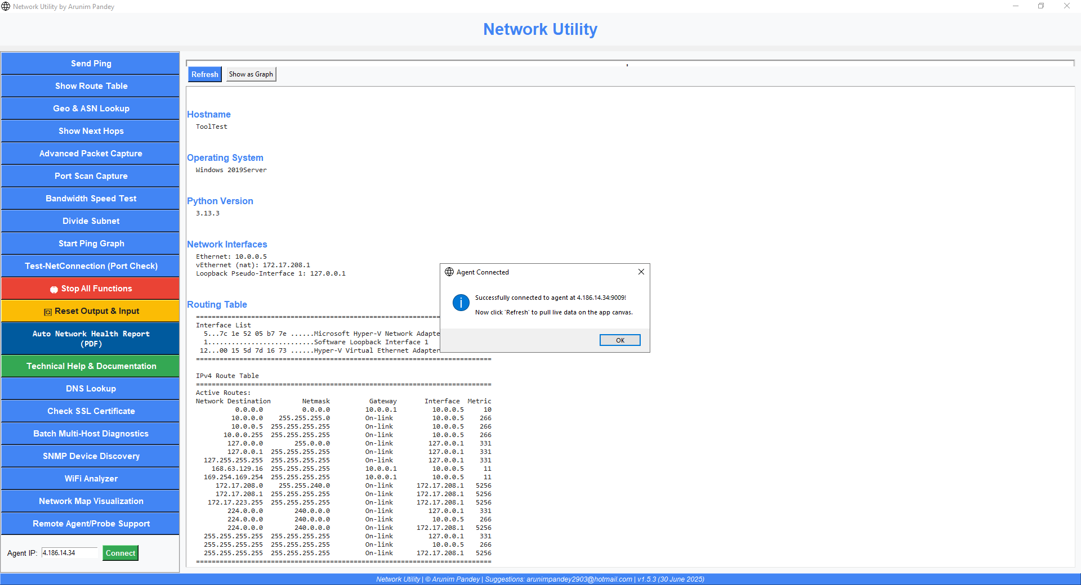The width and height of the screenshot is (1081, 585).
Task: Click the globe icon in the title bar
Action: [x=6, y=6]
